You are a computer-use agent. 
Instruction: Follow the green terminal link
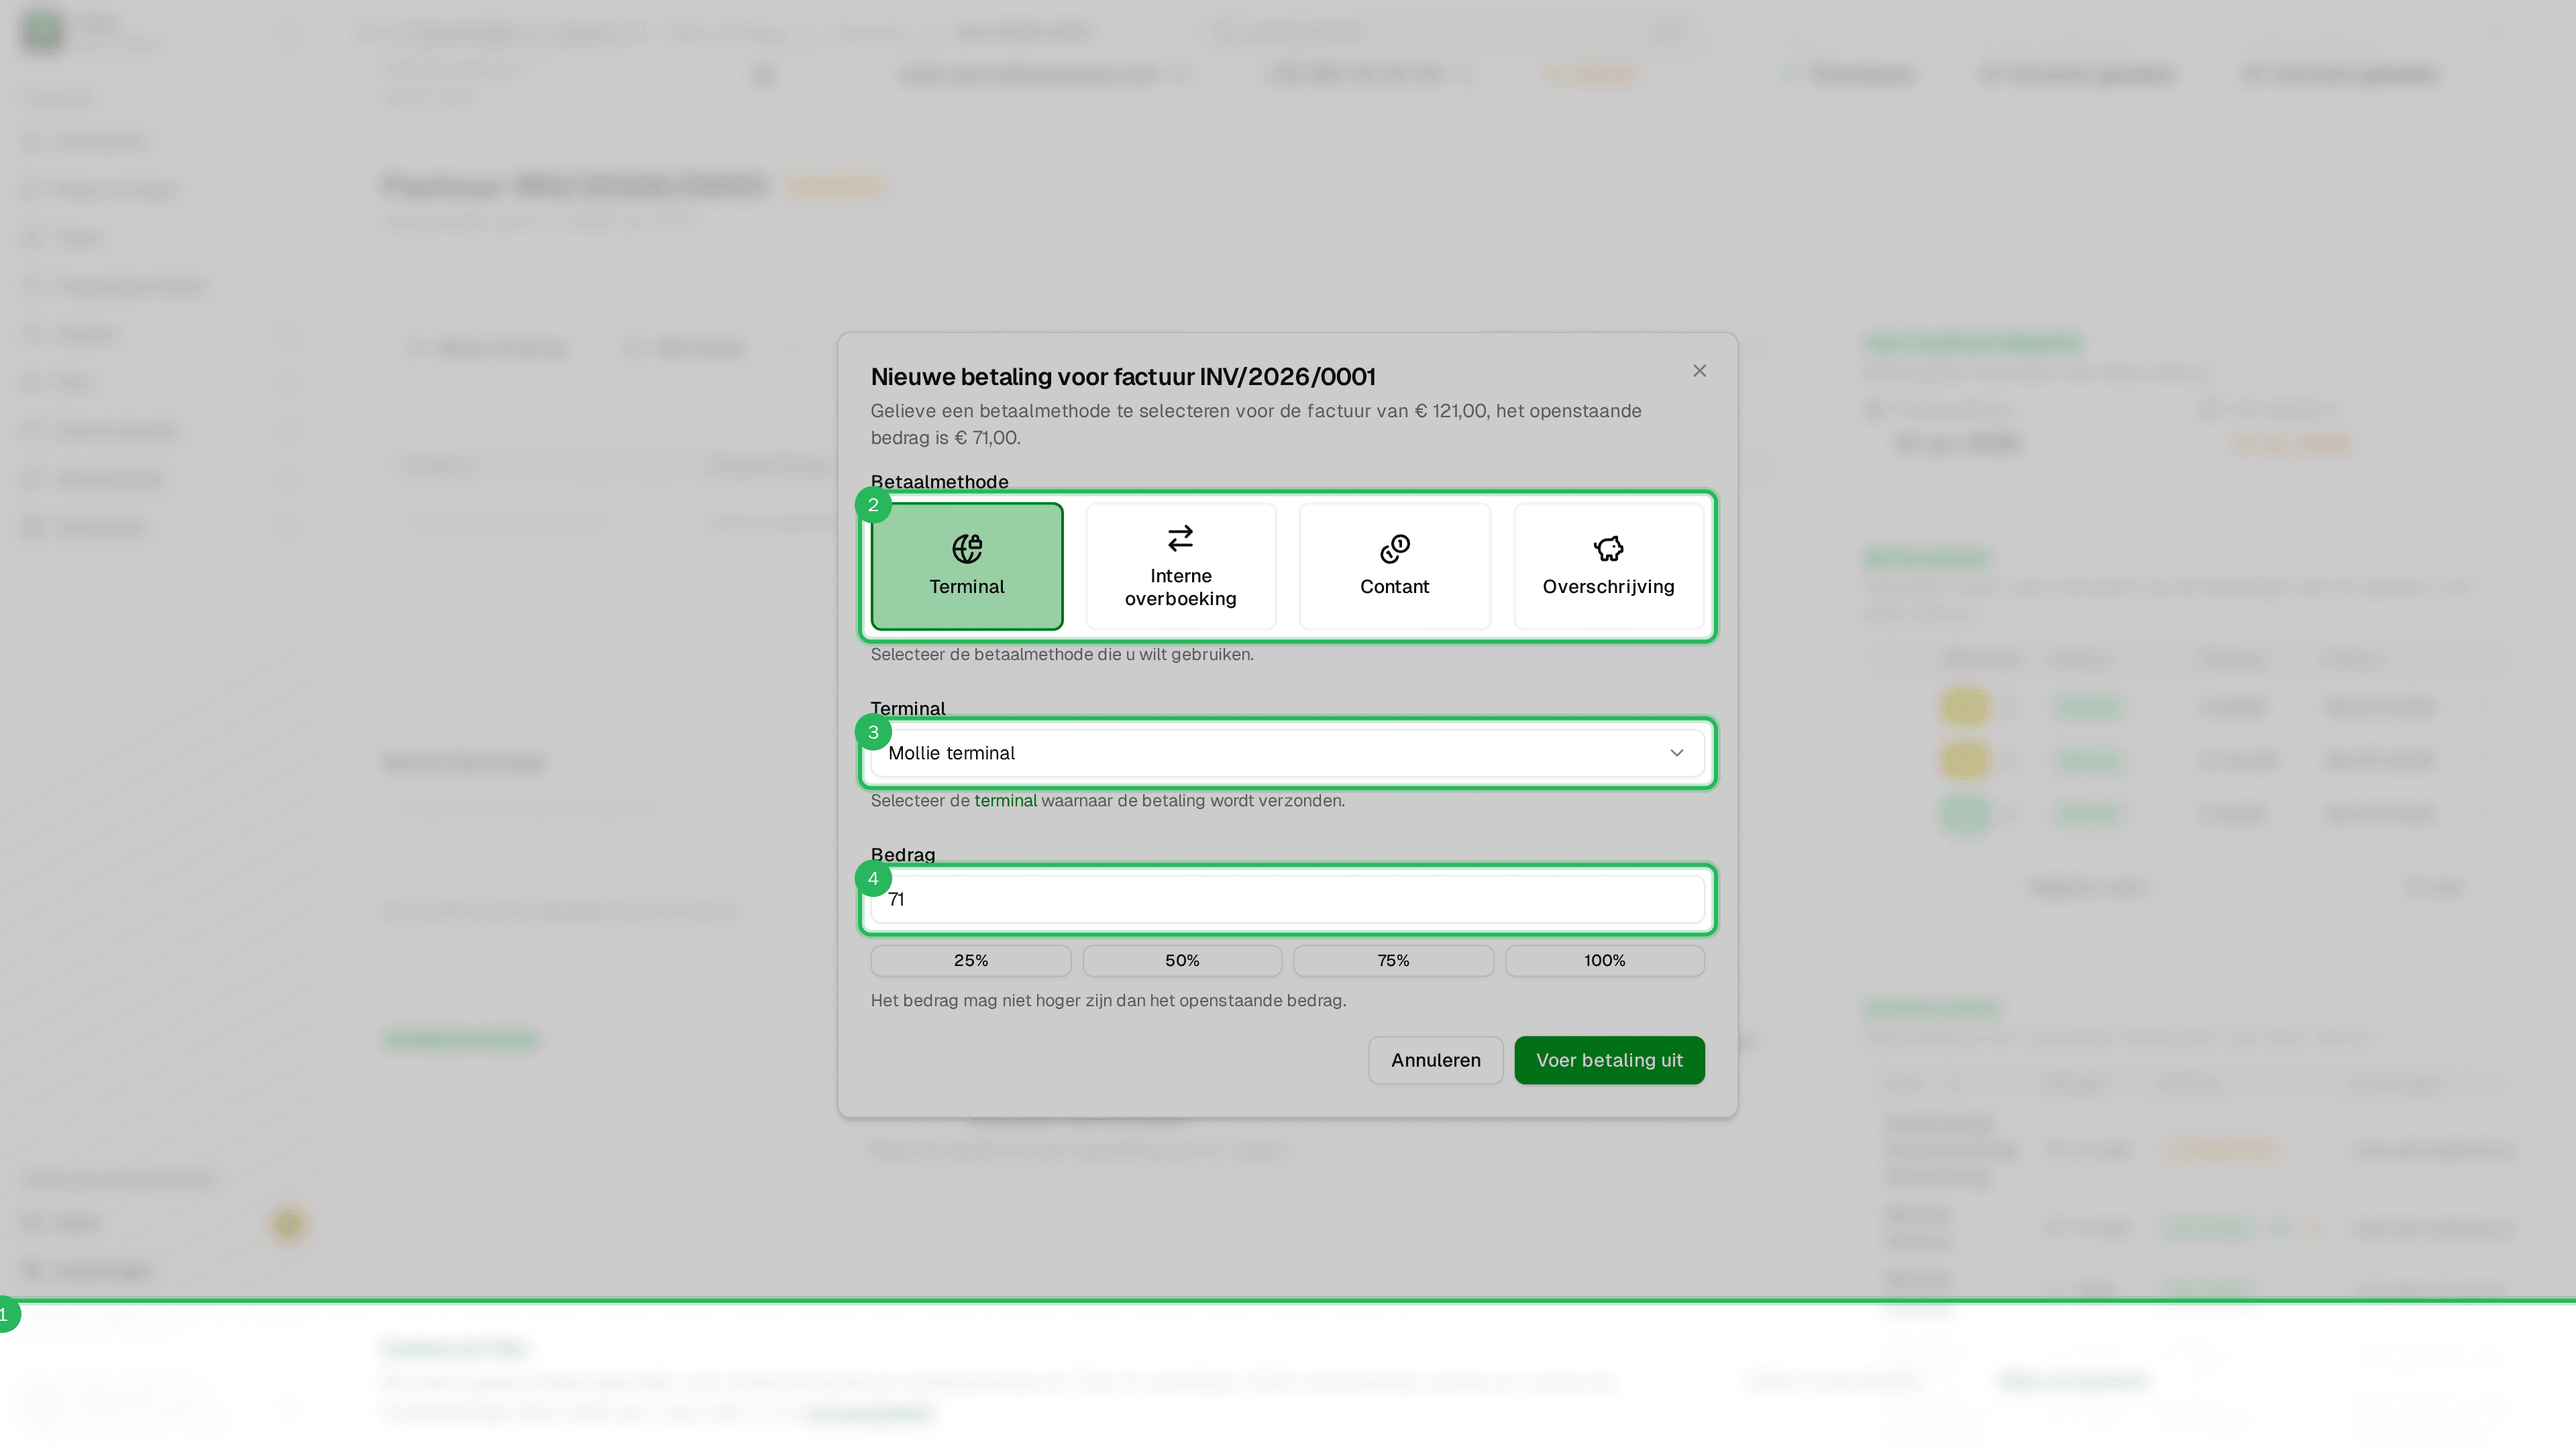tap(1005, 801)
